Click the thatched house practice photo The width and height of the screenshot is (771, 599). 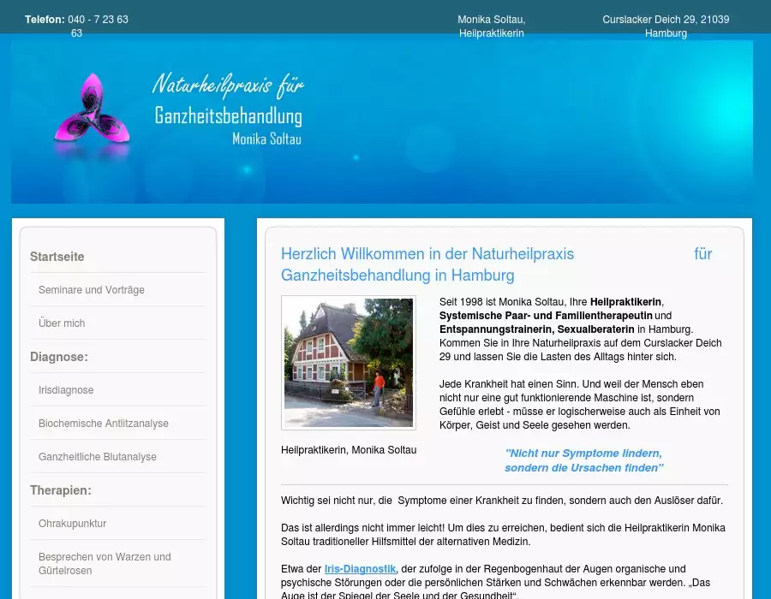tap(349, 363)
